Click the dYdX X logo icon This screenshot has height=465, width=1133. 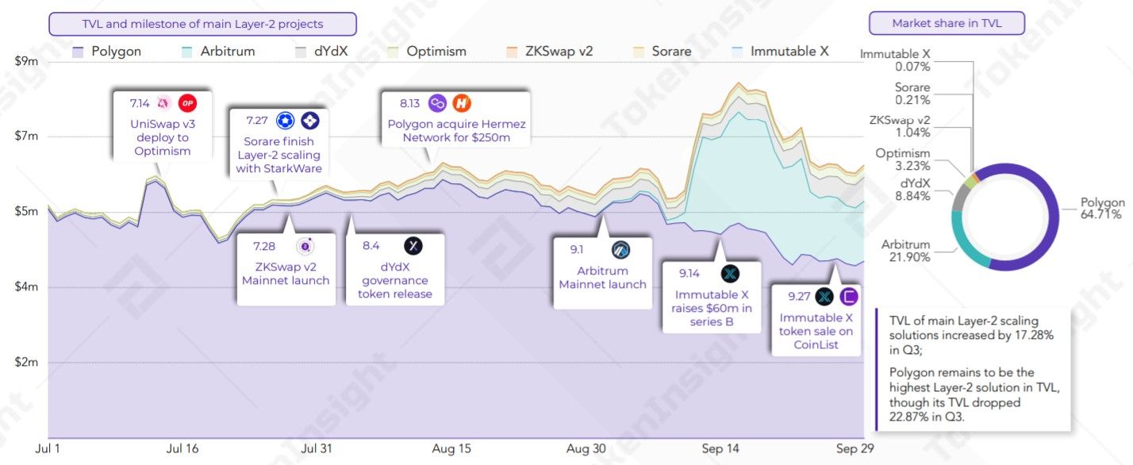tap(413, 246)
